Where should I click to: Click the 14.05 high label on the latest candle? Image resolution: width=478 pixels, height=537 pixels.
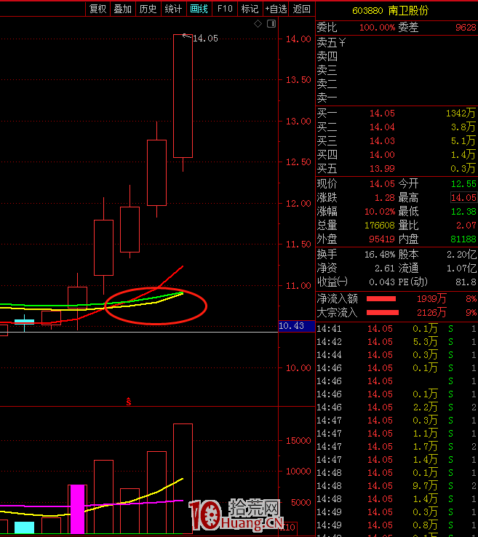(x=205, y=39)
